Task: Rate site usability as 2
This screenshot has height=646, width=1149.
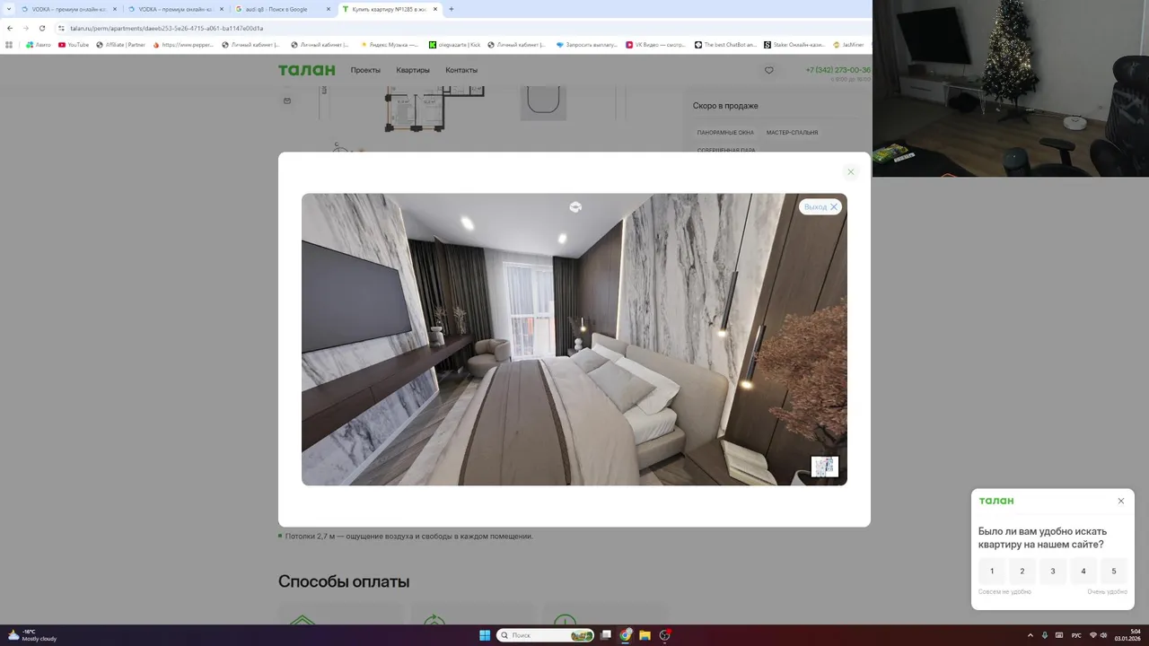Action: [1022, 571]
